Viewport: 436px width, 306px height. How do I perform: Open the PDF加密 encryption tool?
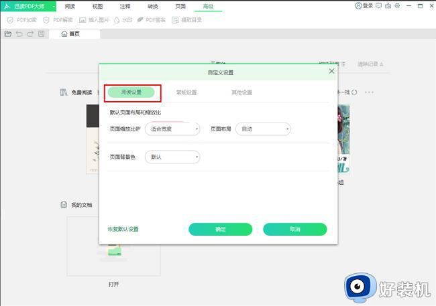click(22, 20)
